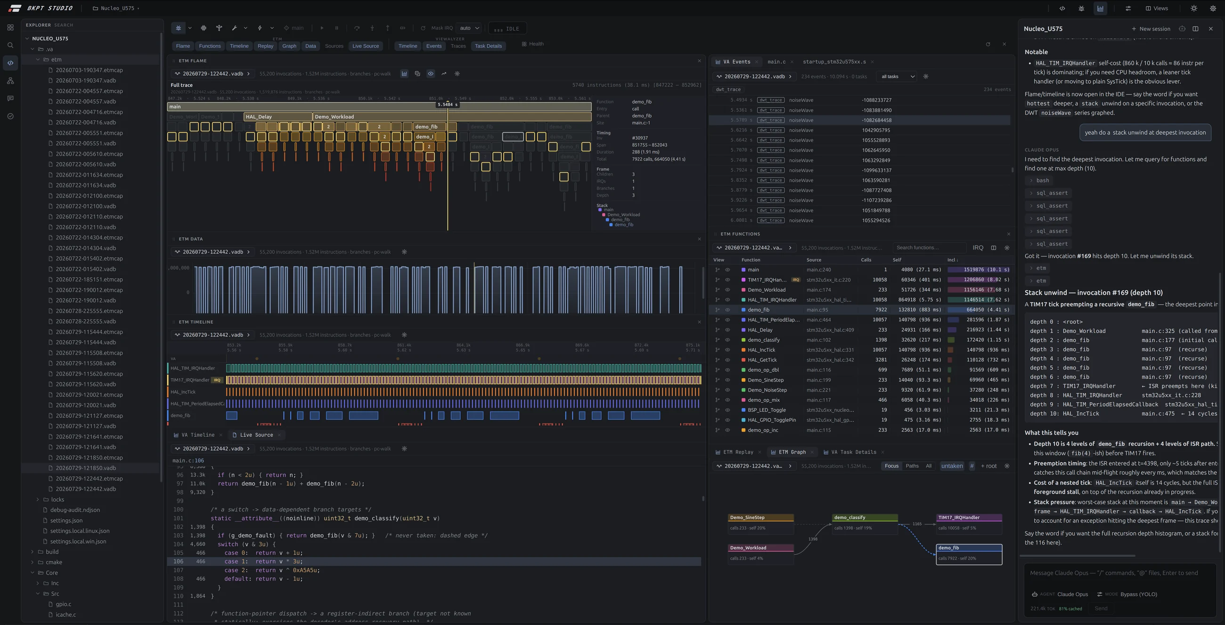Click the ETM Replay view chip
The height and width of the screenshot is (625, 1225).
point(265,46)
